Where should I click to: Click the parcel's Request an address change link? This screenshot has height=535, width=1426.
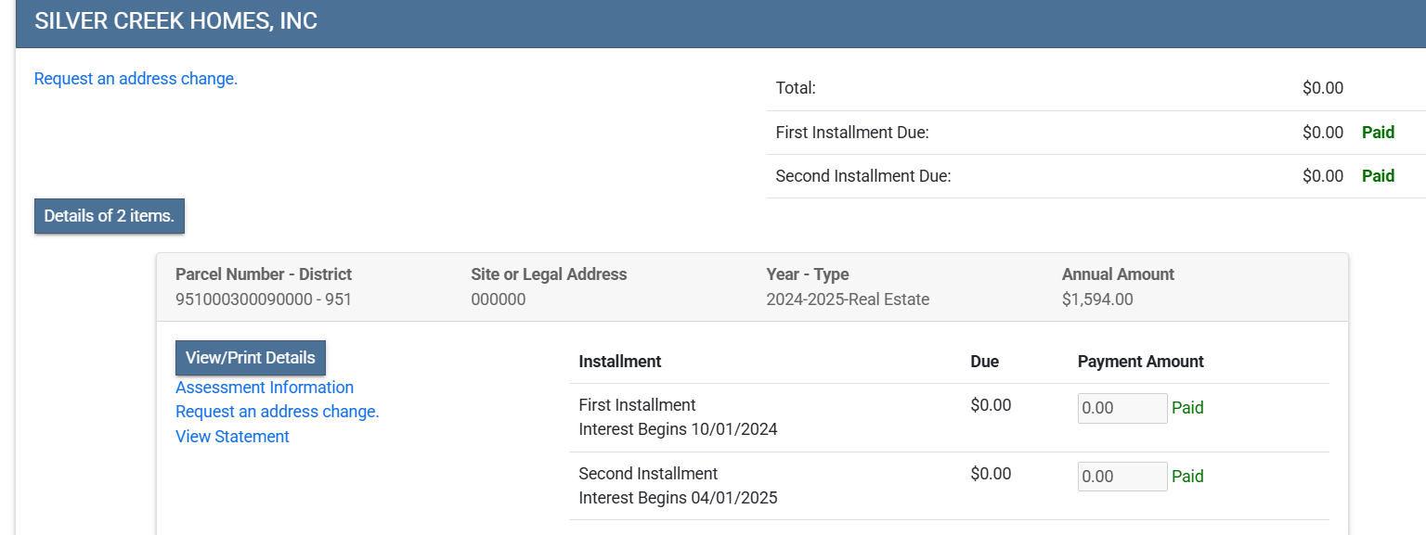click(277, 412)
